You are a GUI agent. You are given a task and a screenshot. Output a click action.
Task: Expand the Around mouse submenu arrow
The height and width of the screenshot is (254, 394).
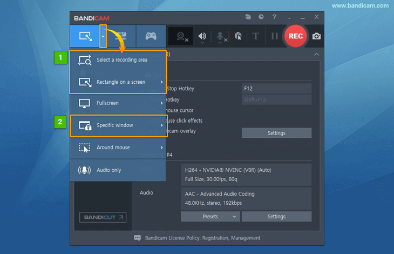[161, 148]
